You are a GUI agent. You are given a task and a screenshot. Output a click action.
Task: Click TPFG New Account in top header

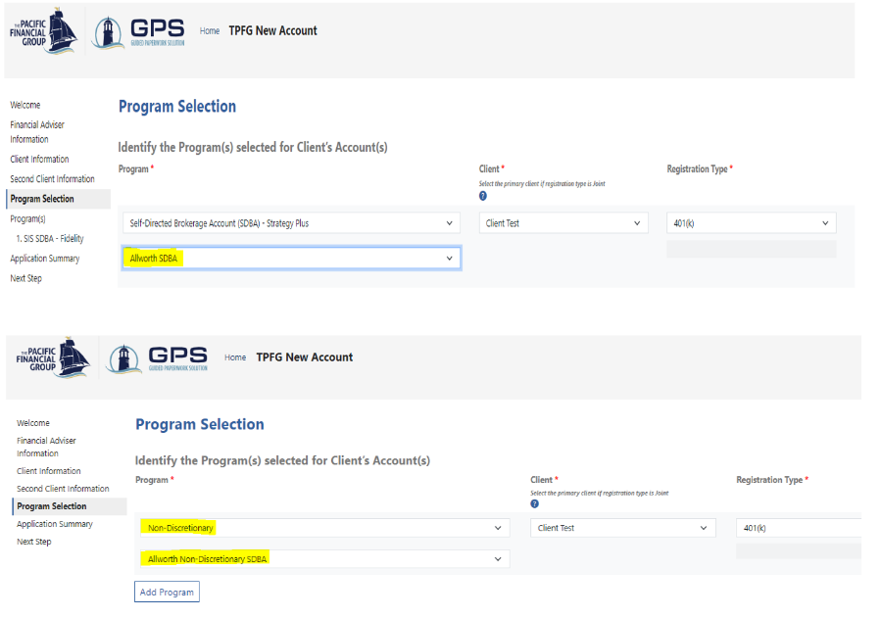[x=272, y=31]
